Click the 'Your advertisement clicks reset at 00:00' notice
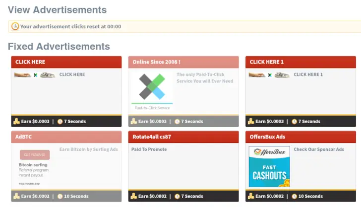 (x=71, y=26)
